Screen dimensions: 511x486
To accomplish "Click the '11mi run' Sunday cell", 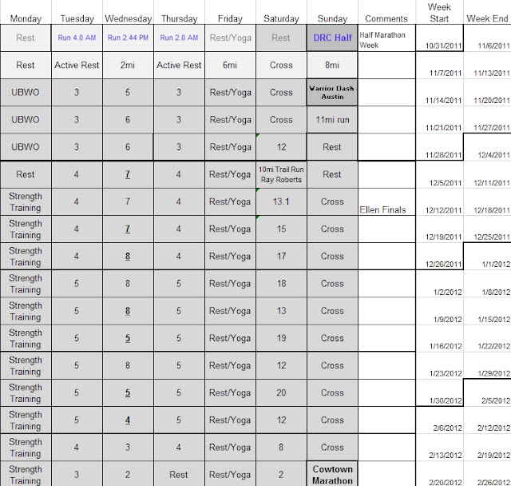I will point(332,120).
